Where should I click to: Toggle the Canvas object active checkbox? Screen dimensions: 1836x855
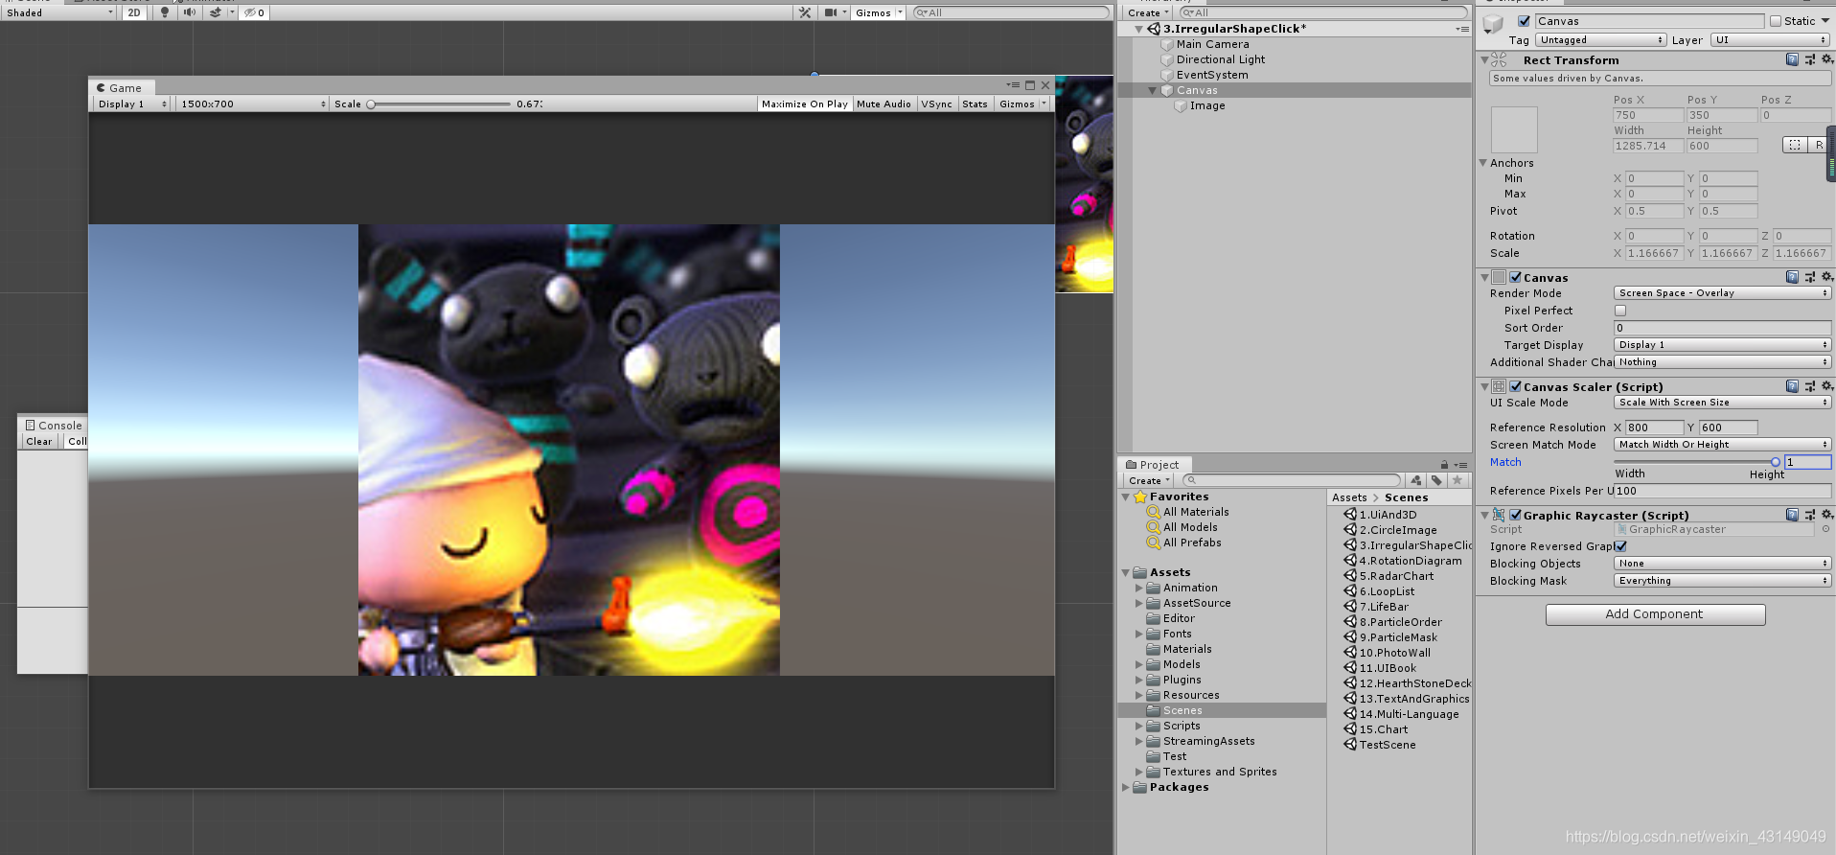(x=1524, y=21)
